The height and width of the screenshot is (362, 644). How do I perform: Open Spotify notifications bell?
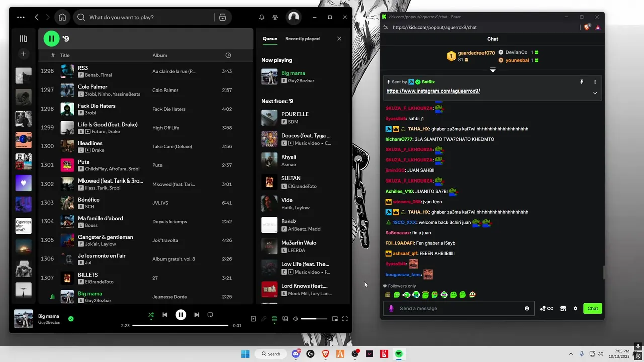click(262, 17)
